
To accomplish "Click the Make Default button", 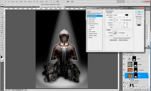I will (x=114, y=40).
